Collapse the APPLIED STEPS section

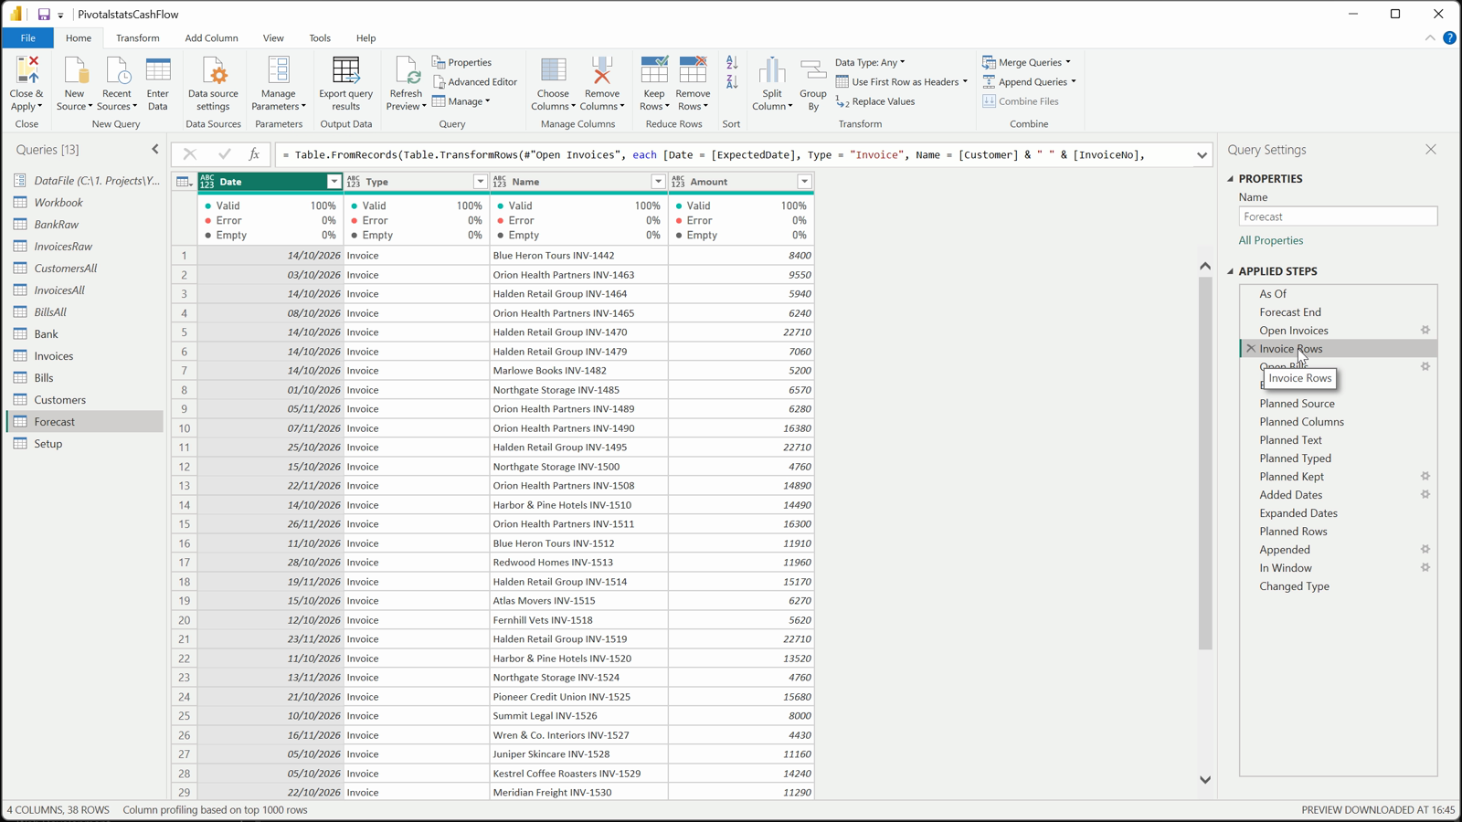[1231, 271]
